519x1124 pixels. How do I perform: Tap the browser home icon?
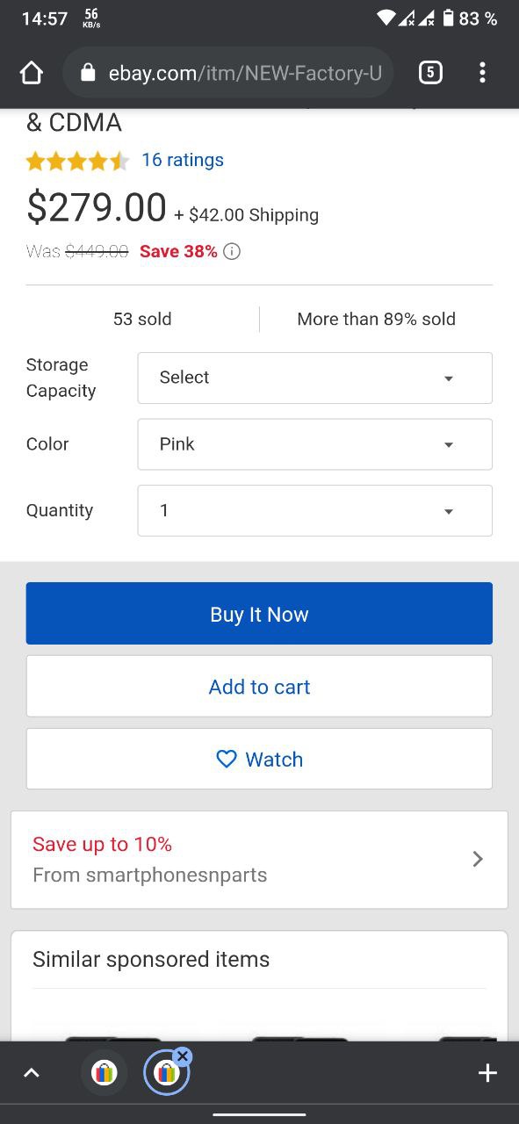pos(31,74)
